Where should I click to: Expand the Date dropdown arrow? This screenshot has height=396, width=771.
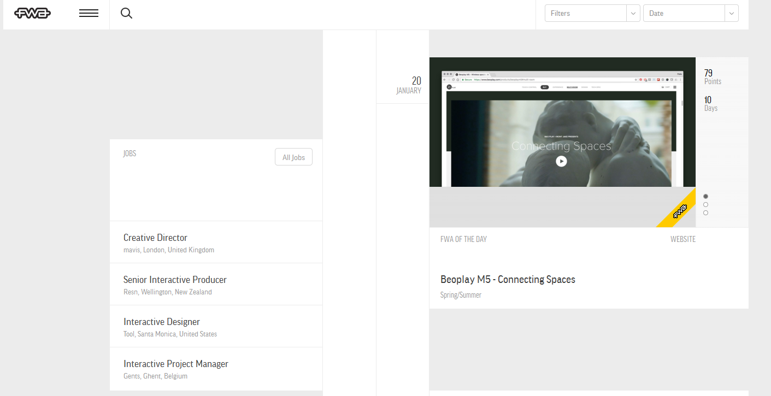[x=732, y=13]
